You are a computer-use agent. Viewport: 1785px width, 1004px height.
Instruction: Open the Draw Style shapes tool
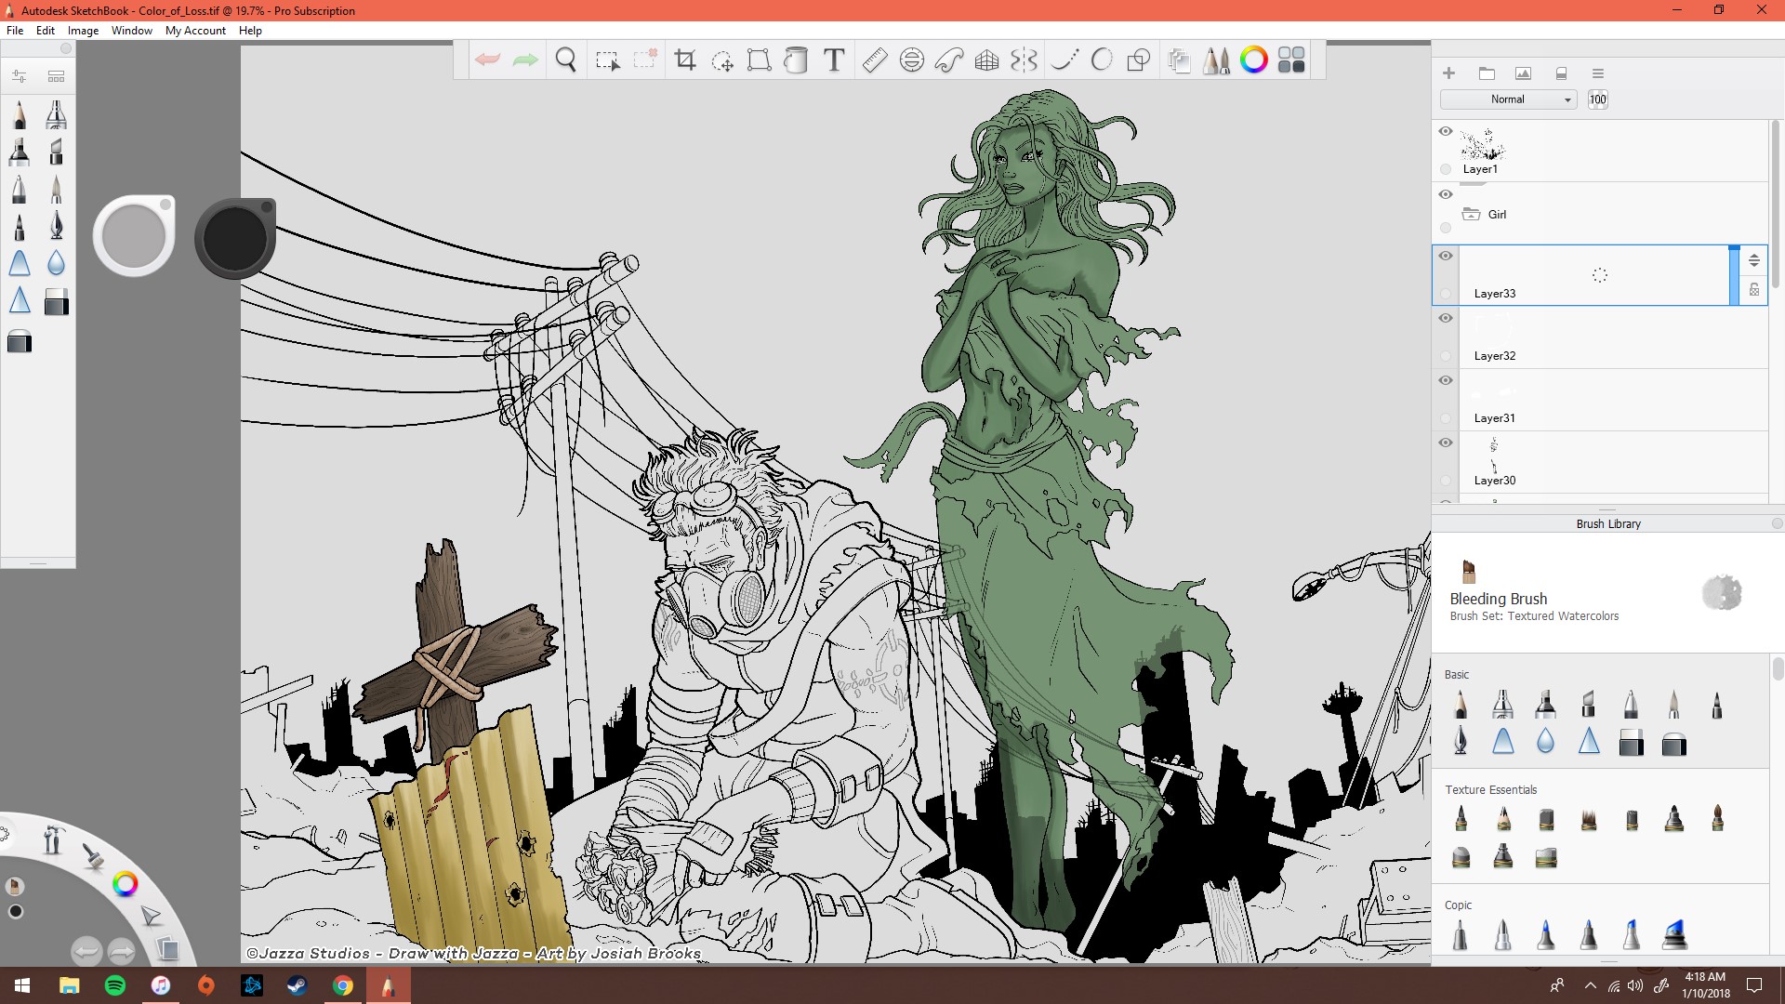coord(1139,60)
